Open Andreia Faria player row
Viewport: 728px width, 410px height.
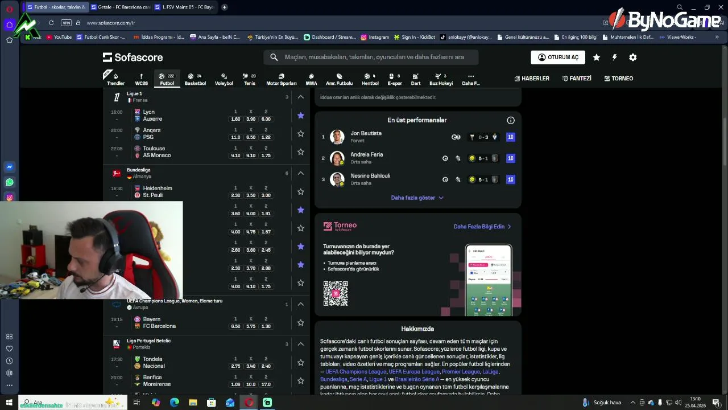click(x=417, y=158)
